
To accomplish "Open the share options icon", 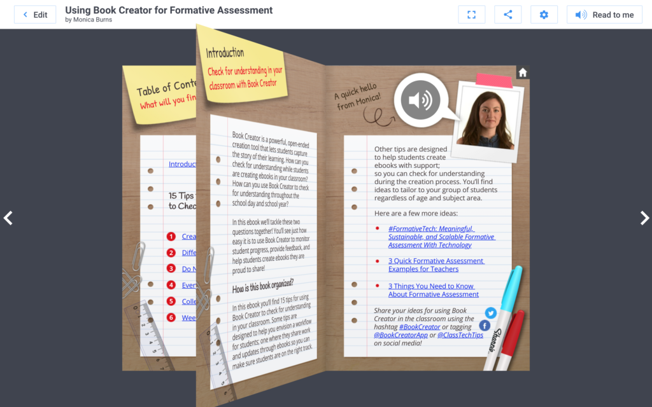I will [x=507, y=15].
